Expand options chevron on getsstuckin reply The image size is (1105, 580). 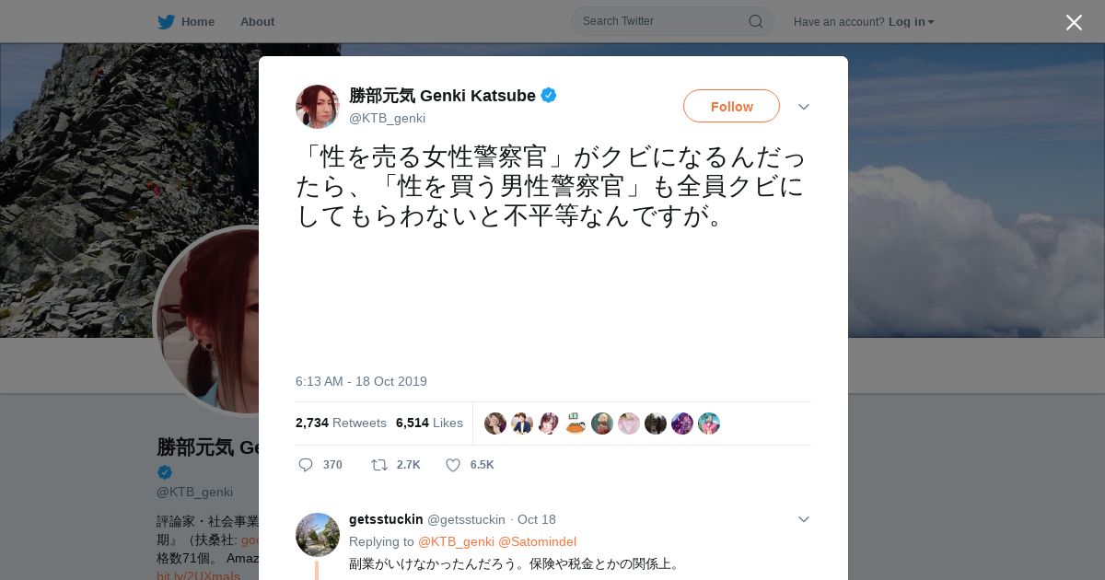[x=804, y=519]
